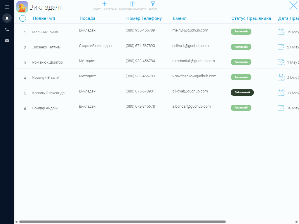Click the email selina.k@gudhub.com
299x224 pixels.
(190, 46)
